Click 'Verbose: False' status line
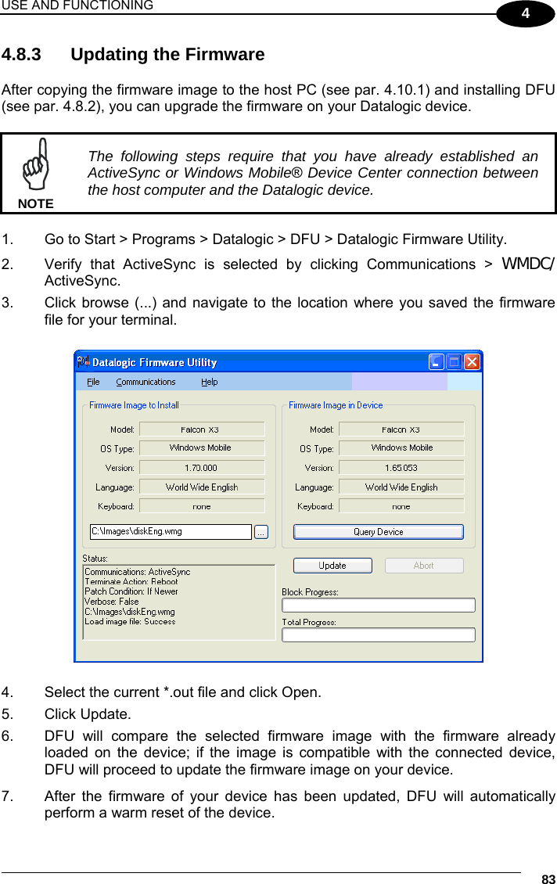Viewport: 557px width, 884px height. tap(112, 602)
